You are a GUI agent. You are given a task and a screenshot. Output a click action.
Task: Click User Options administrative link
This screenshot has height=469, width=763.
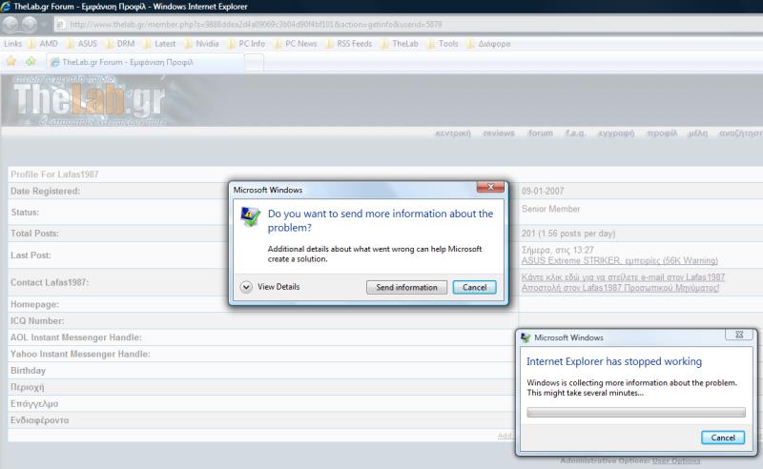[x=676, y=460]
